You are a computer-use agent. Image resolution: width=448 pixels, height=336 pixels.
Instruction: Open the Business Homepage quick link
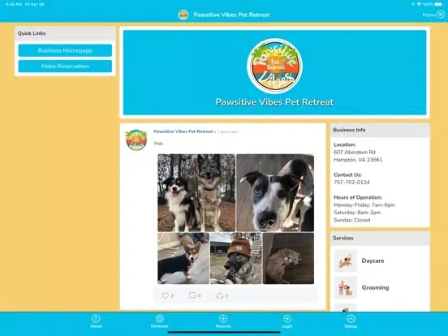point(65,50)
